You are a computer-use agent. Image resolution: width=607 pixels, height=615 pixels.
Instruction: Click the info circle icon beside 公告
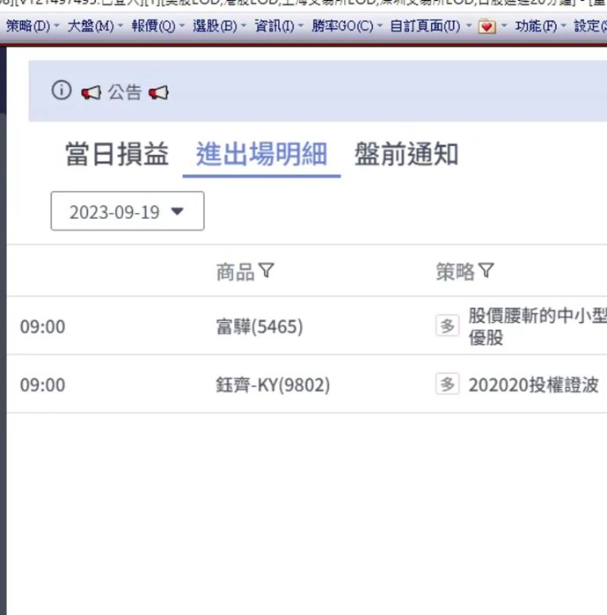tap(61, 91)
